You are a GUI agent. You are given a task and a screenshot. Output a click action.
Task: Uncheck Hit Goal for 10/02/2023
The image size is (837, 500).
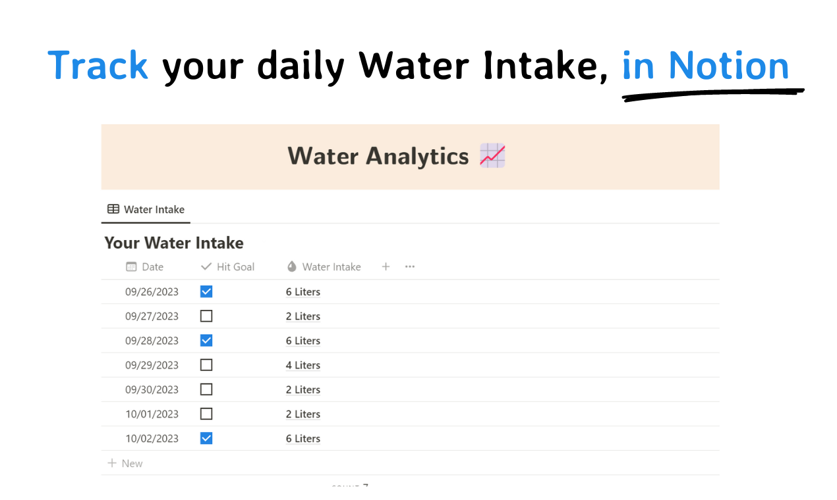[x=206, y=438]
